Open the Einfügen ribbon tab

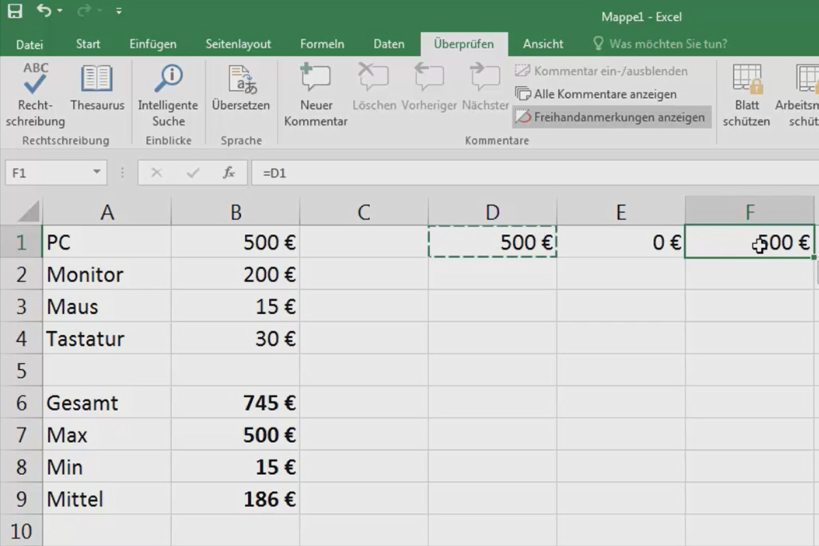(153, 44)
